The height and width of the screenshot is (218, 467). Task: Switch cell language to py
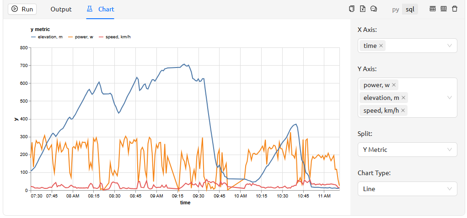[396, 9]
